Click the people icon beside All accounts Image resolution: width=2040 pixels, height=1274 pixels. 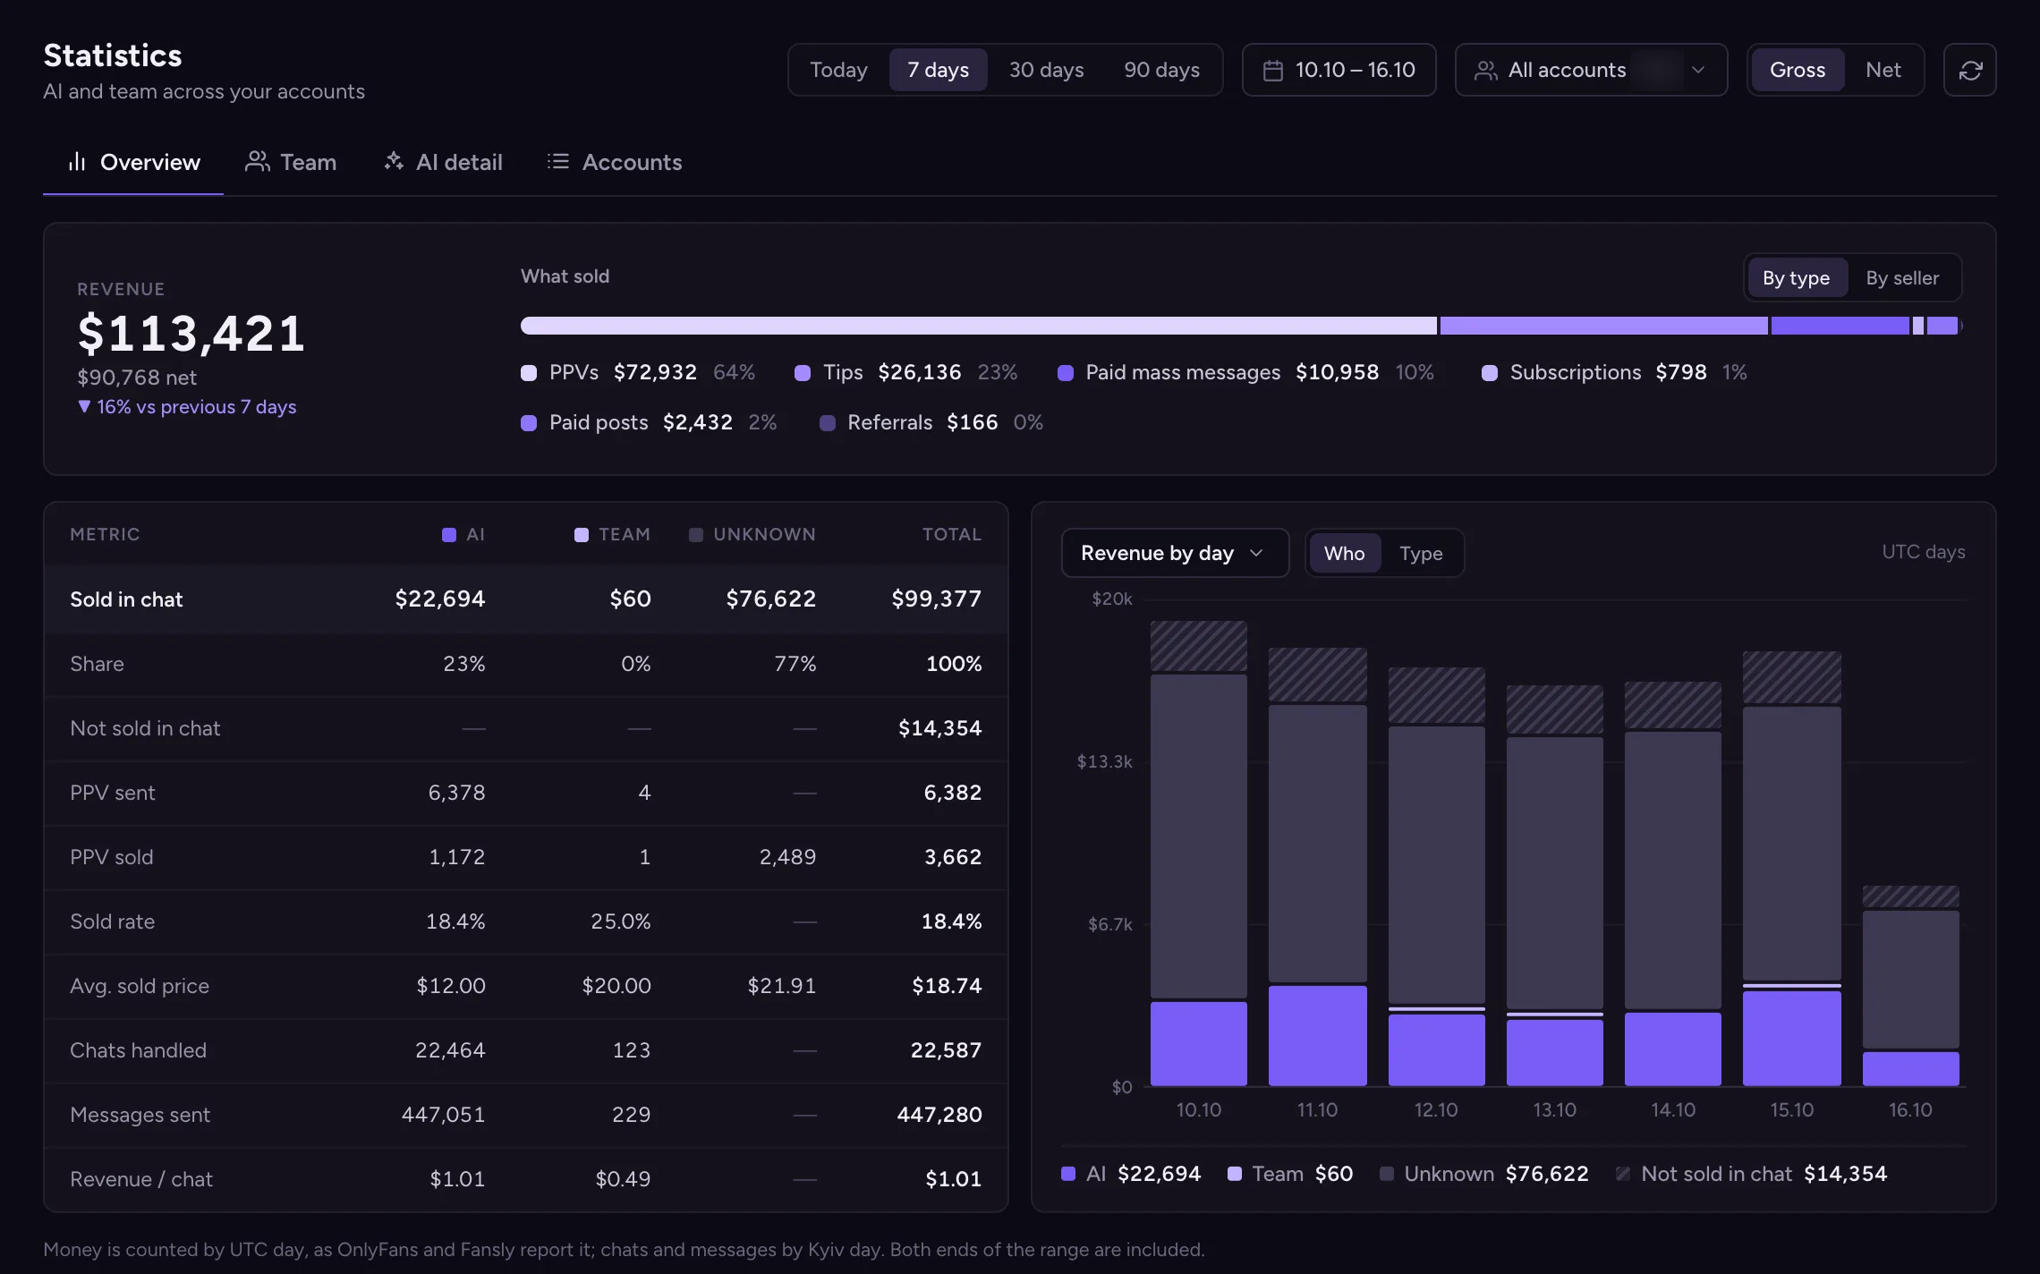[1486, 70]
